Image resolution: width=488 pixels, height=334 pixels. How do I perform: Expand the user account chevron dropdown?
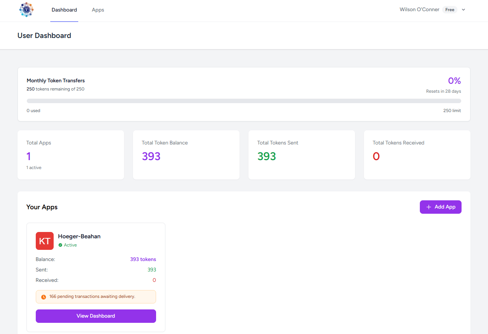463,10
